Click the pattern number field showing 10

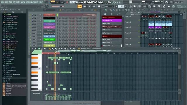point(121,6)
